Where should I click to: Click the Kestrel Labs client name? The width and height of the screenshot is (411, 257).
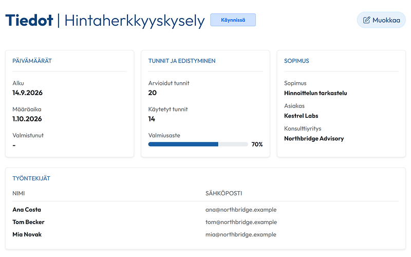301,116
